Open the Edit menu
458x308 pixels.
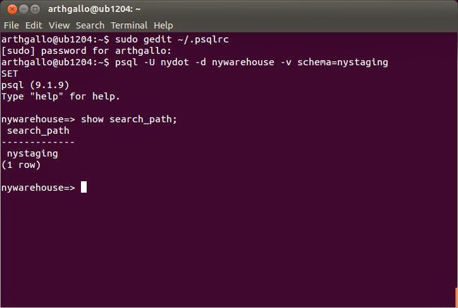pos(34,25)
